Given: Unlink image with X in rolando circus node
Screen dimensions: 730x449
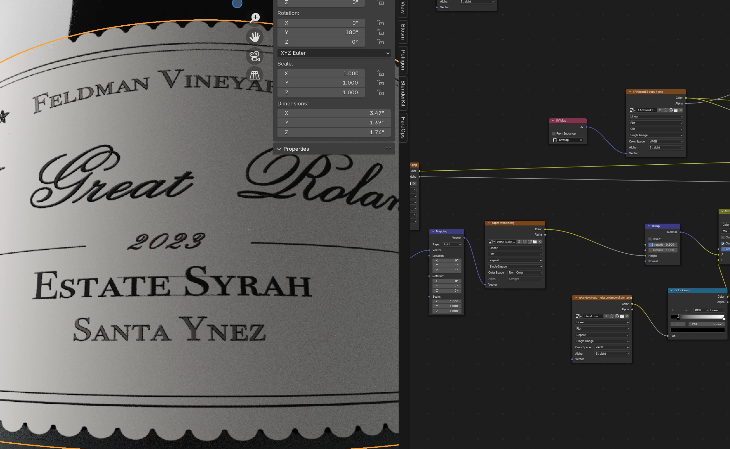Looking at the screenshot, I should click(x=627, y=316).
